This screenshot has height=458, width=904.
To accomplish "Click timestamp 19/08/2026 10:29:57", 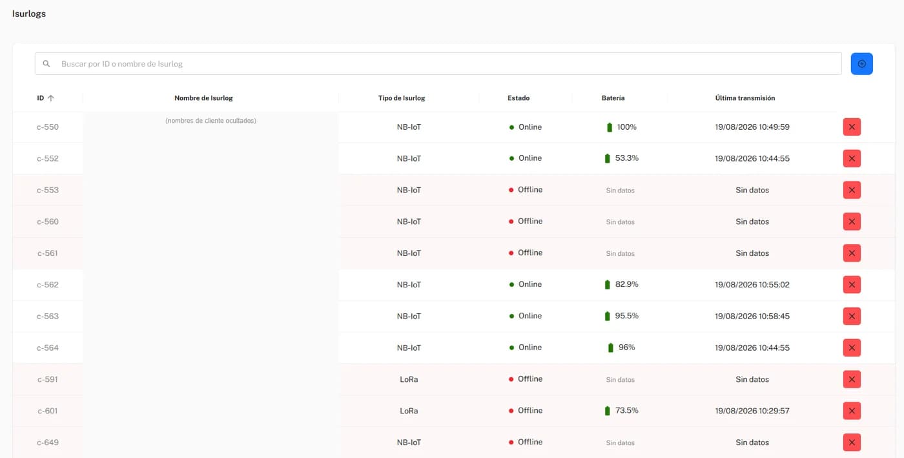I will pos(752,411).
